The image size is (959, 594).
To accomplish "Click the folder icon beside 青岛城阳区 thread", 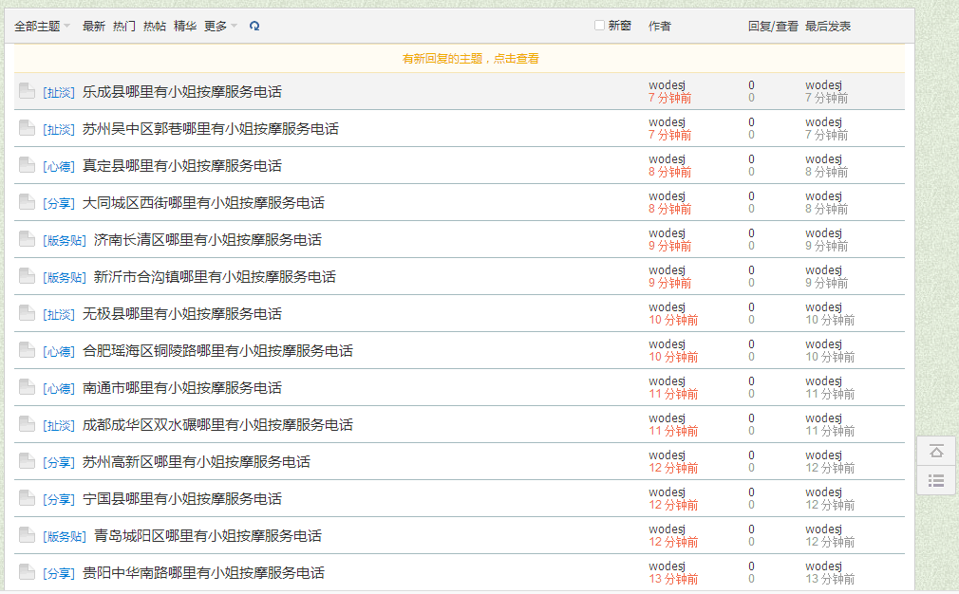I will coord(27,535).
